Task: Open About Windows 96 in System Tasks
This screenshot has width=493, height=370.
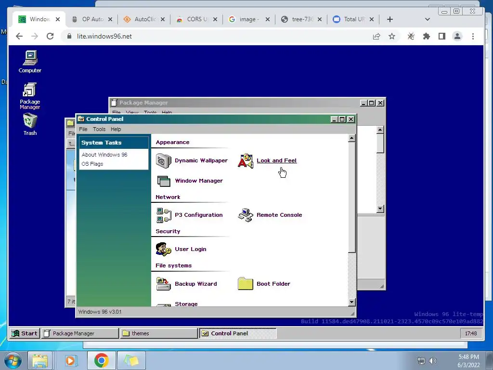Action: [104, 155]
